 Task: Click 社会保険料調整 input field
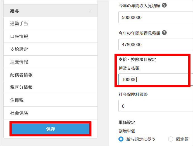[x=155, y=106]
